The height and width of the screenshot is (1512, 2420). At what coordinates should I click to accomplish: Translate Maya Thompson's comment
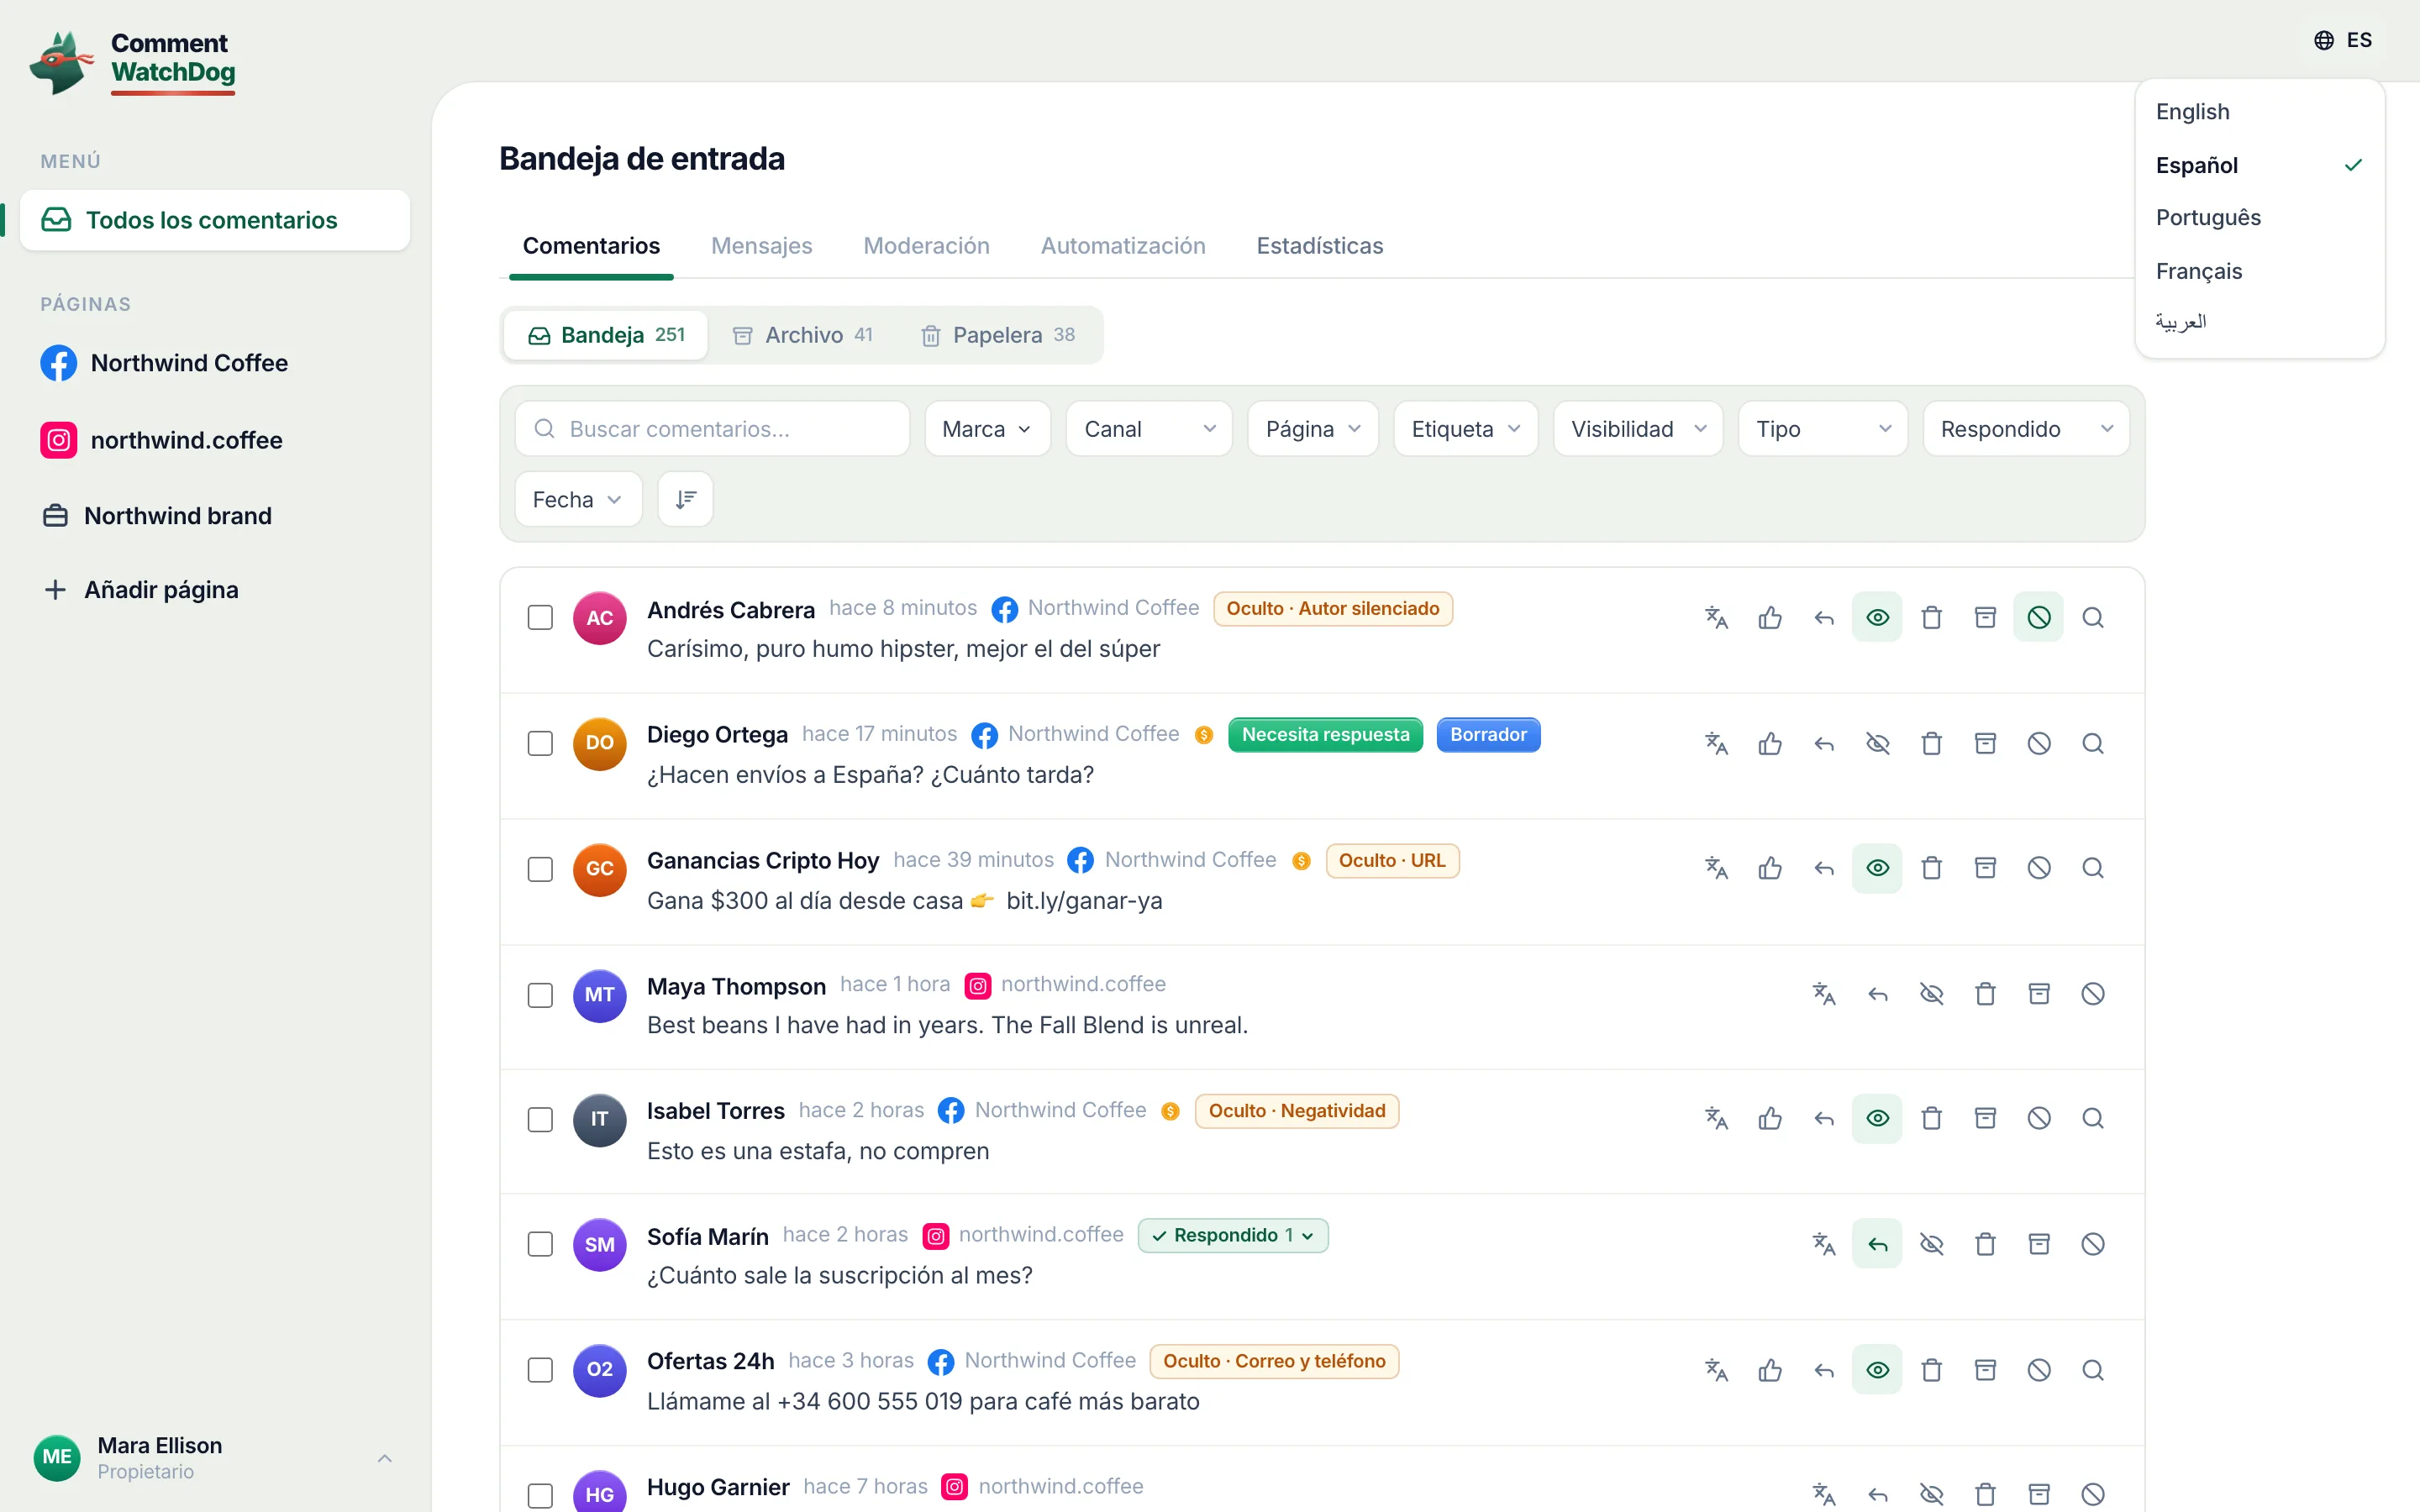(x=1824, y=994)
